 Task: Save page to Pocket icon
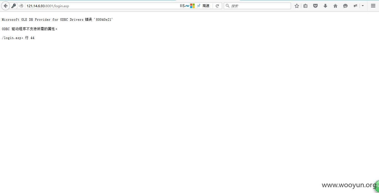(315, 6)
